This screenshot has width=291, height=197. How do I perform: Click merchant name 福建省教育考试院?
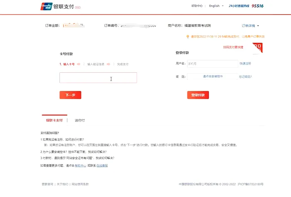click(x=197, y=26)
